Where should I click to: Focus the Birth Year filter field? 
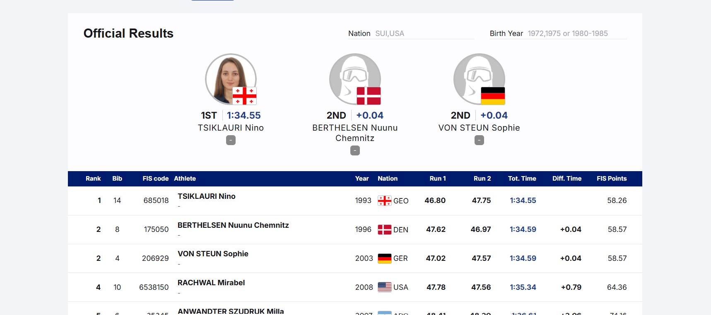point(576,33)
